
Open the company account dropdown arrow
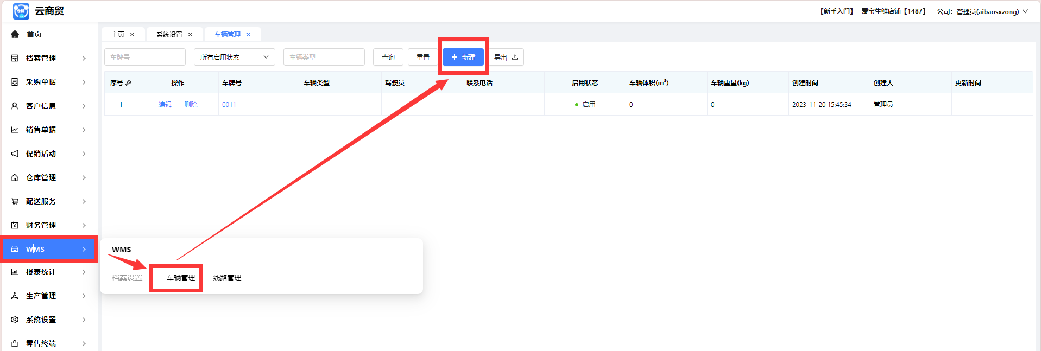[x=1025, y=11]
